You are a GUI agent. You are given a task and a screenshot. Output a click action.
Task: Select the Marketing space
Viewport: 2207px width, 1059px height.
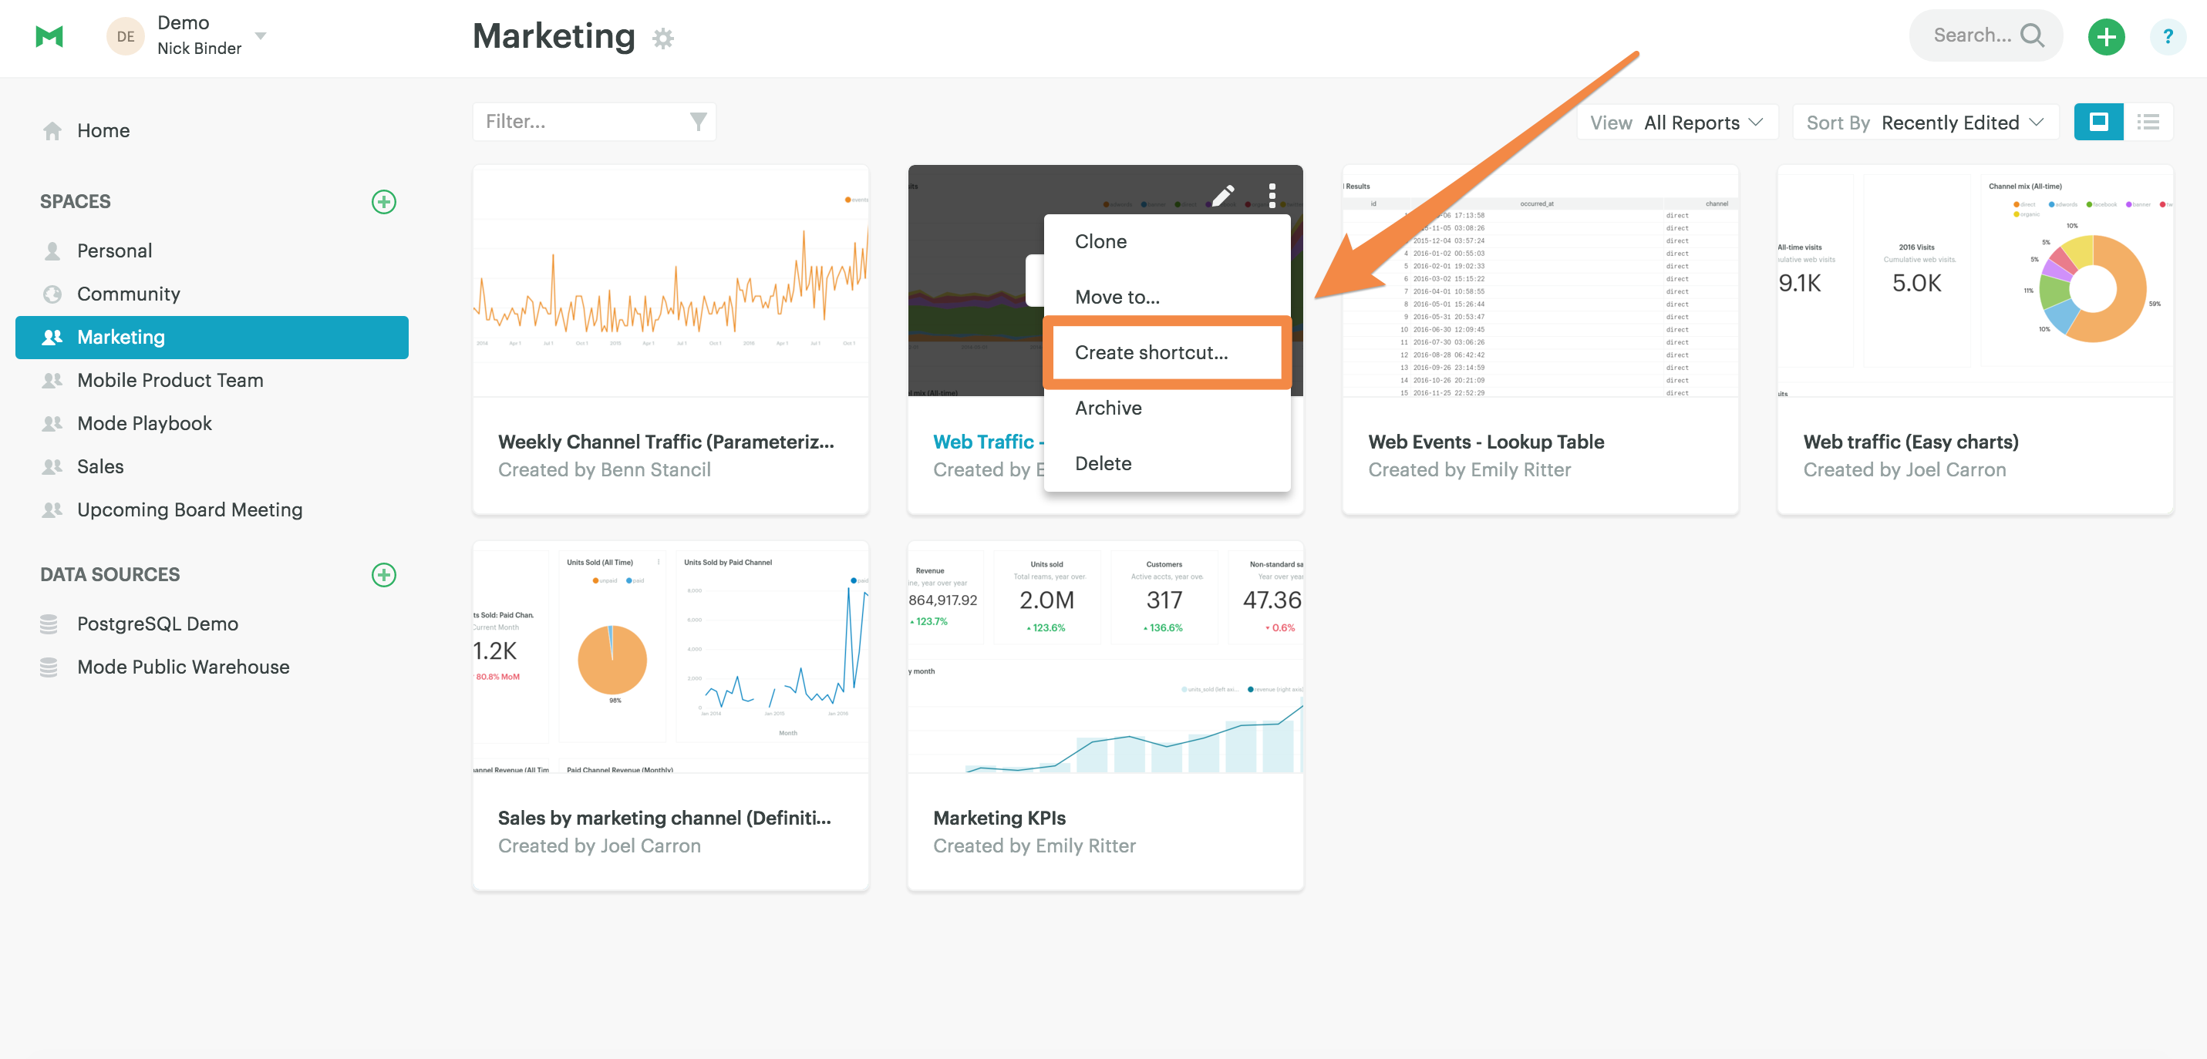(211, 338)
